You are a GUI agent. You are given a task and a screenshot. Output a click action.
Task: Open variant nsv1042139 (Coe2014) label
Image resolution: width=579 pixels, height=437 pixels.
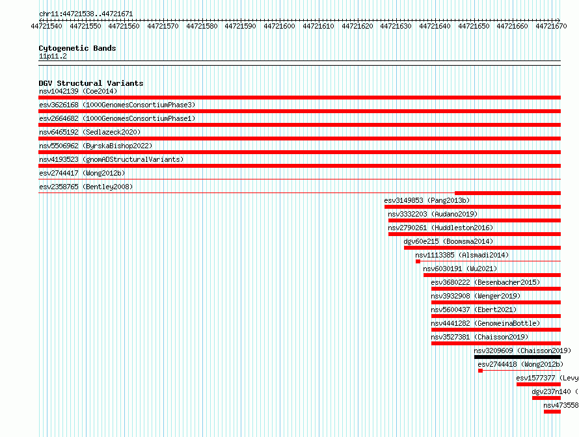pos(78,91)
